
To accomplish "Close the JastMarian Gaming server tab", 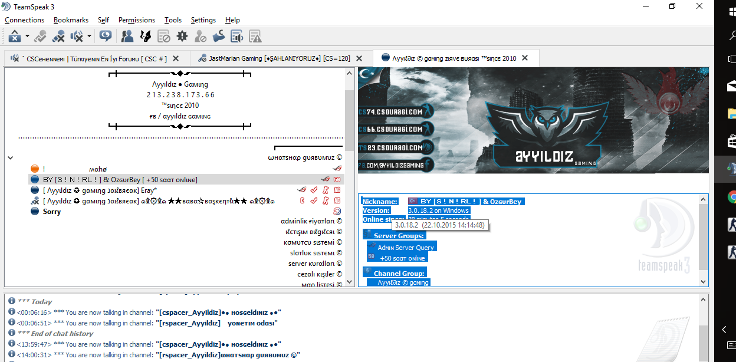I will pyautogui.click(x=360, y=58).
